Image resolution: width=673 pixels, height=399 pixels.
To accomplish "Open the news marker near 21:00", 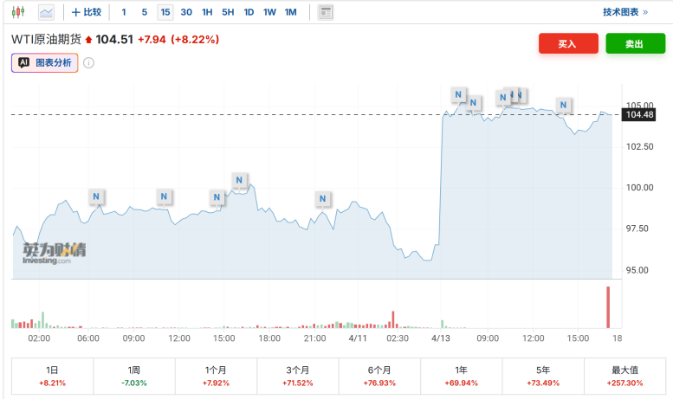I will click(x=322, y=198).
